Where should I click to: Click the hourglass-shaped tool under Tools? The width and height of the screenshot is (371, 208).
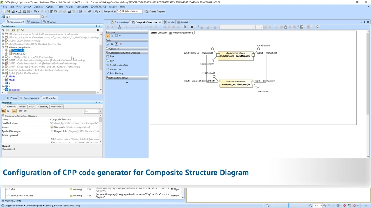[x=116, y=44]
